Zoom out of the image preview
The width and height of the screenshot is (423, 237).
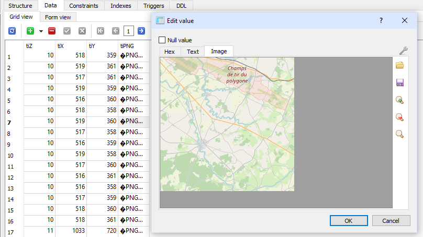(399, 117)
